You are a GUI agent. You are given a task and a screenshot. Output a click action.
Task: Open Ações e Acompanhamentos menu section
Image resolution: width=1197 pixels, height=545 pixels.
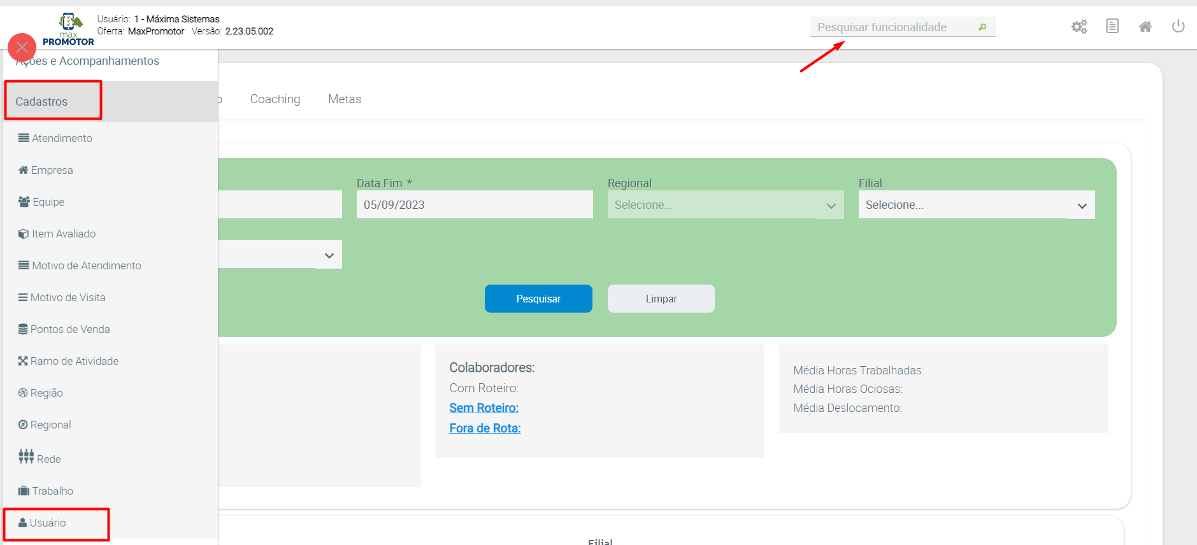pyautogui.click(x=87, y=61)
